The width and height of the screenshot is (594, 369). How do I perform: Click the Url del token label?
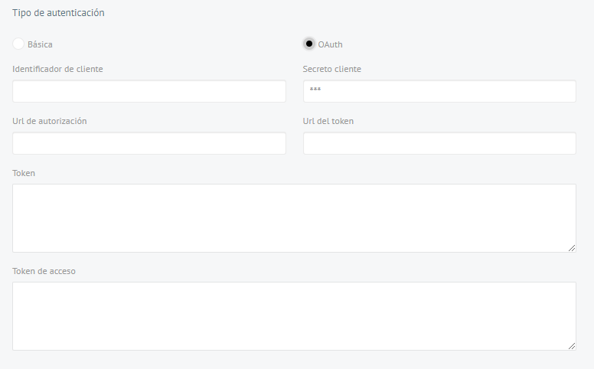point(328,121)
